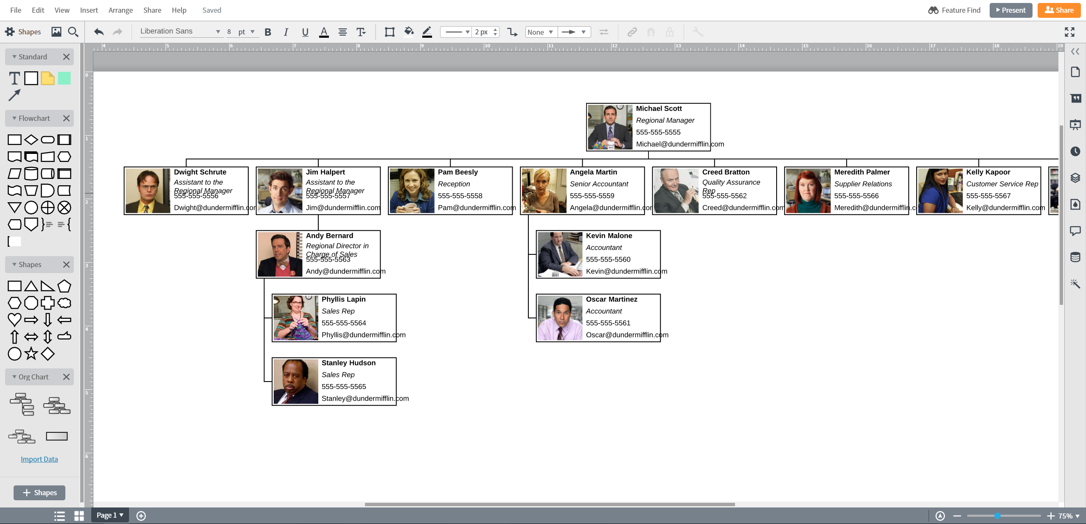The width and height of the screenshot is (1086, 524).
Task: Add a new page with plus icon
Action: (141, 516)
